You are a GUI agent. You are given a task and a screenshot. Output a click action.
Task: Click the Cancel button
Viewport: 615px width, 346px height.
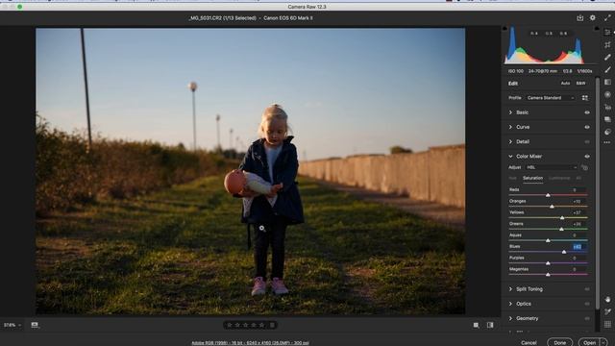pos(529,342)
